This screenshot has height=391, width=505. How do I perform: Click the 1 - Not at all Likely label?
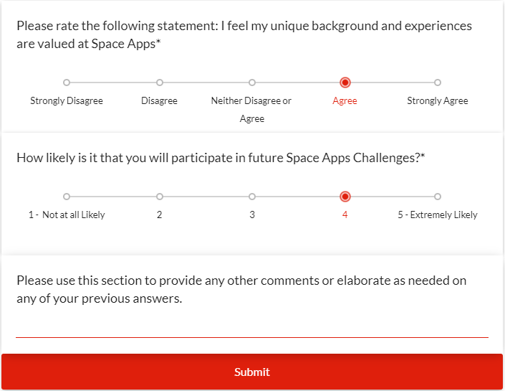tap(67, 215)
